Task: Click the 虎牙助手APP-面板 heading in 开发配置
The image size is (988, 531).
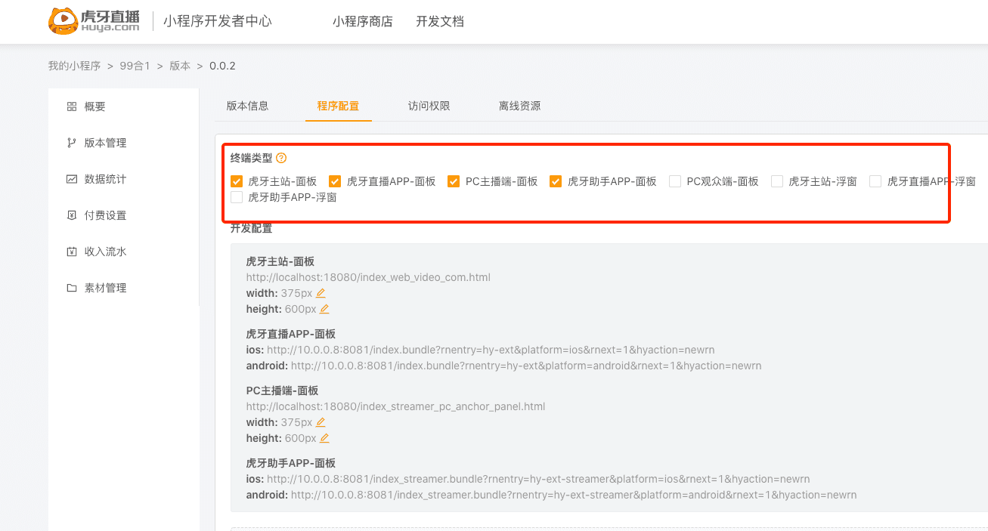Action: point(290,463)
